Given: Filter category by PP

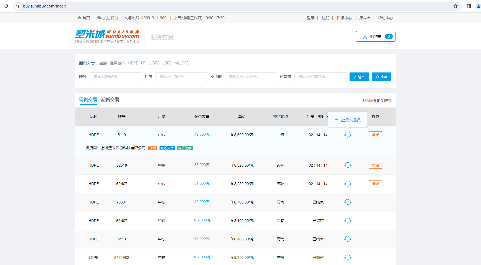Looking at the screenshot, I should 143,63.
